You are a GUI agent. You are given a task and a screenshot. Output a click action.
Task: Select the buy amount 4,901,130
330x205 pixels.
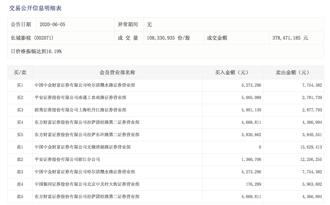[251, 110]
